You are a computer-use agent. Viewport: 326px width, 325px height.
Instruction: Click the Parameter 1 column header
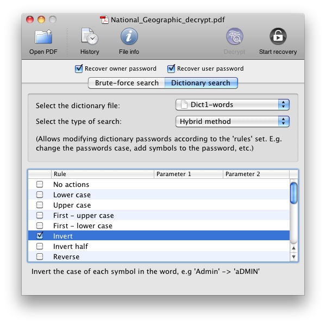188,174
